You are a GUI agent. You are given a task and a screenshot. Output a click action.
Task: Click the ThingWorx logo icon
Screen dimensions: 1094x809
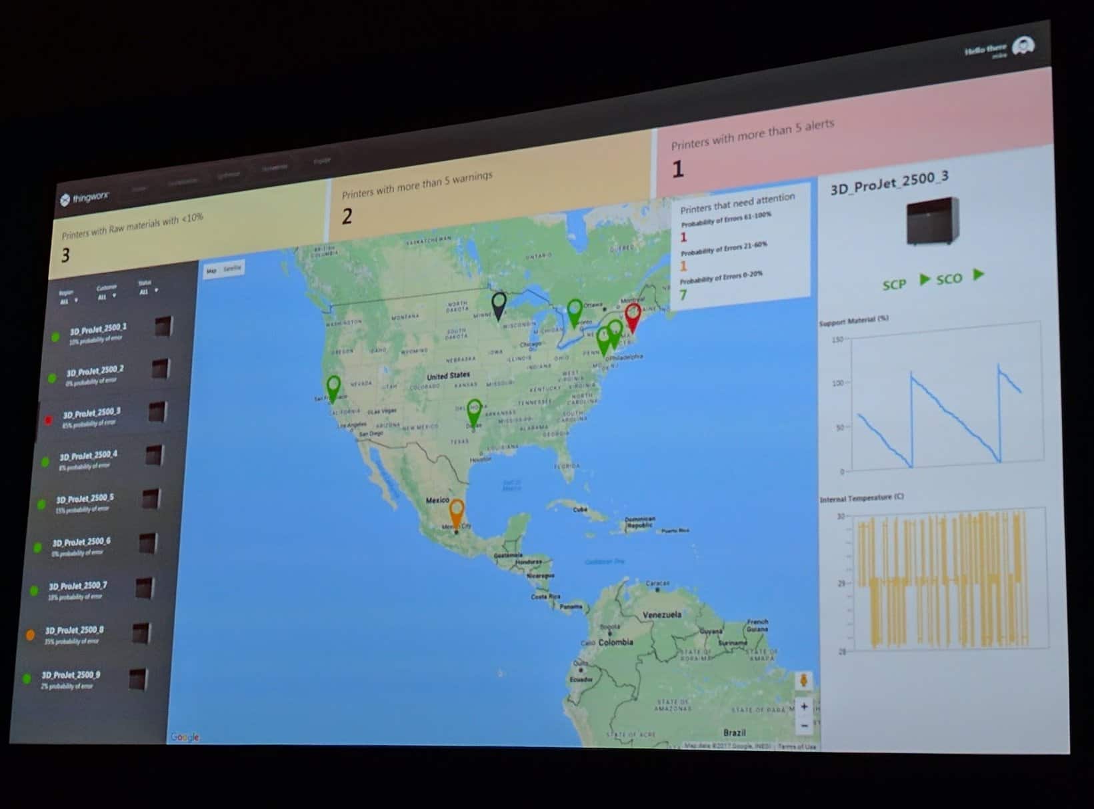click(65, 199)
